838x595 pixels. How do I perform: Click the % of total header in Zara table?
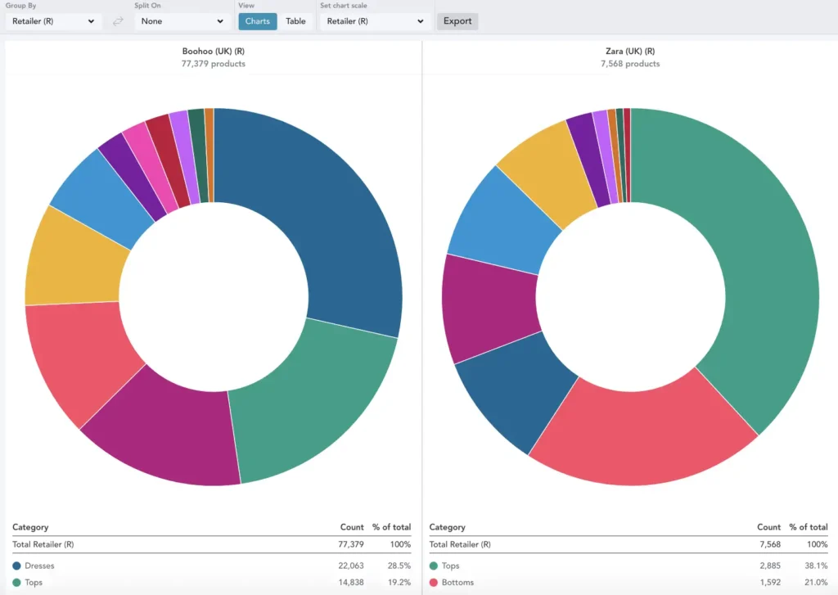(x=808, y=527)
